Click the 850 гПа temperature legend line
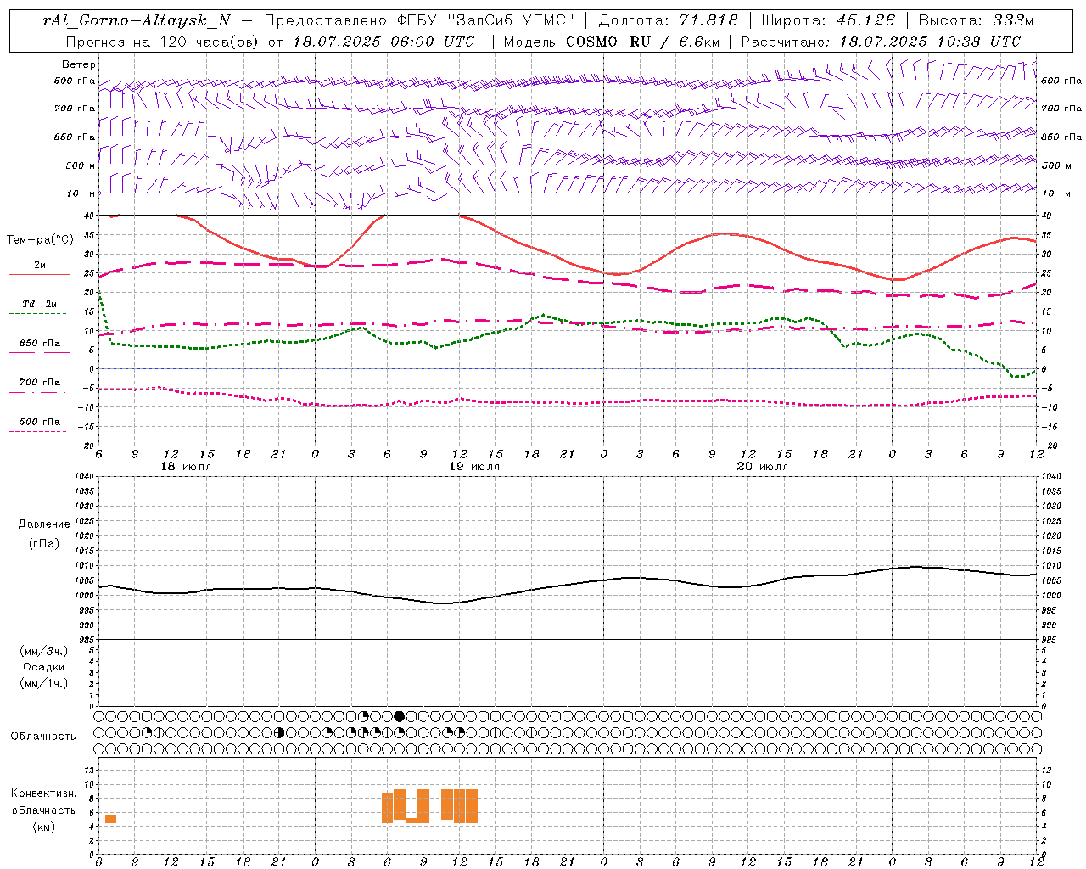 (39, 353)
